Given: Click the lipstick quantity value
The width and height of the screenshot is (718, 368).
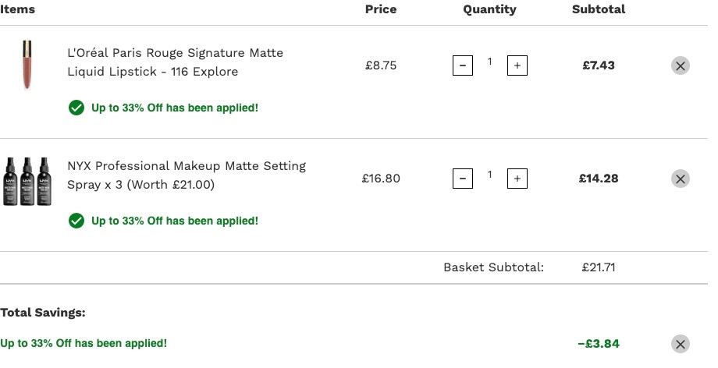Looking at the screenshot, I should [489, 62].
